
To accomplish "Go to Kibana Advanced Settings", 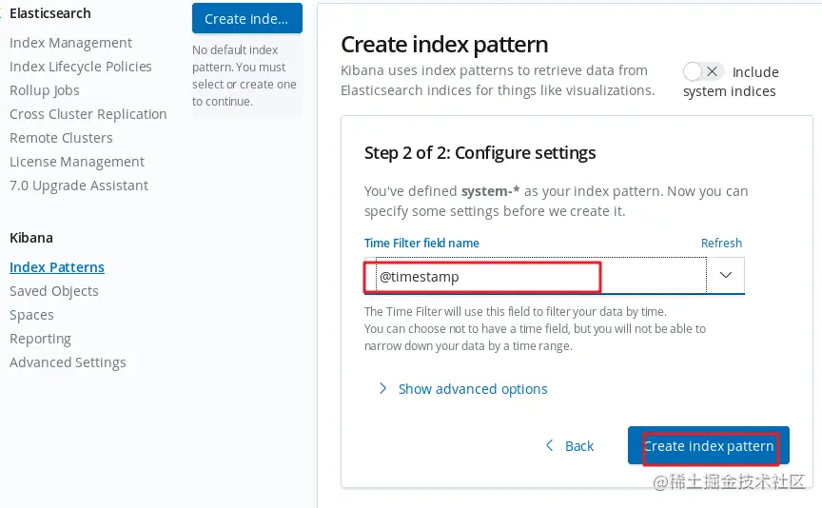I will pyautogui.click(x=68, y=362).
